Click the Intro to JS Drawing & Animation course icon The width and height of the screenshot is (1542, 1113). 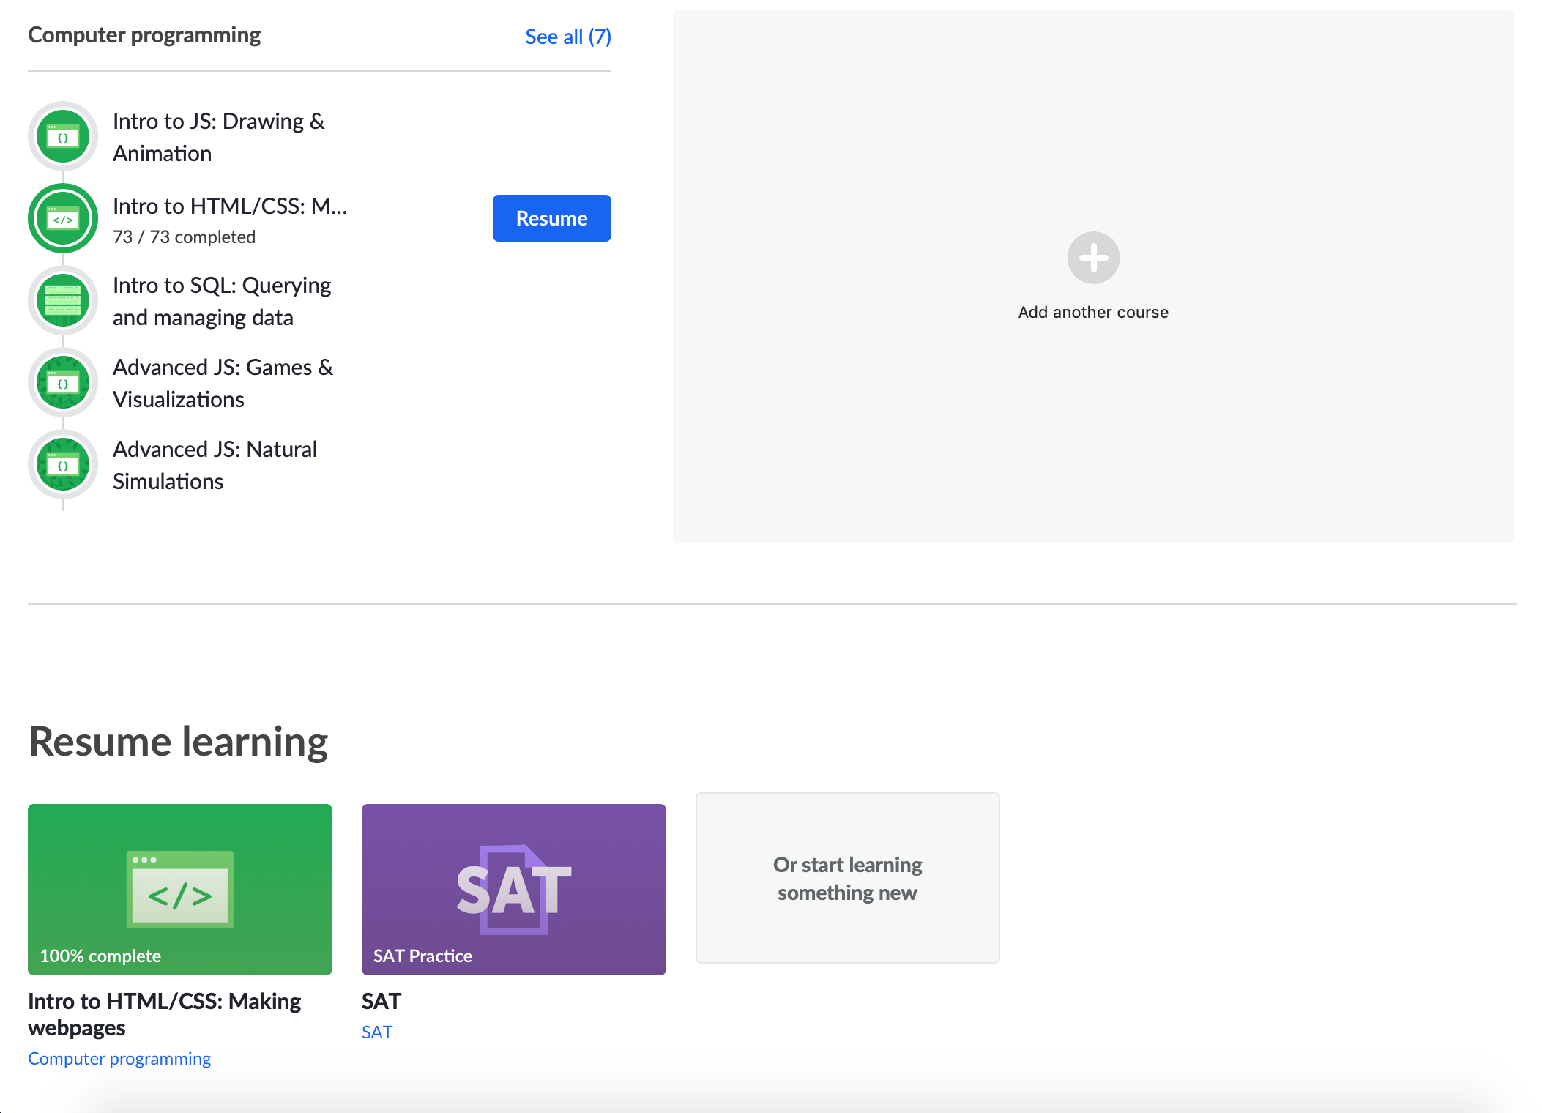[x=63, y=137]
